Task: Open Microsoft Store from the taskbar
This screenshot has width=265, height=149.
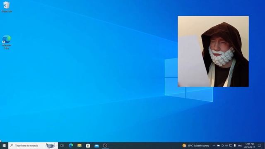Action: click(x=88, y=145)
